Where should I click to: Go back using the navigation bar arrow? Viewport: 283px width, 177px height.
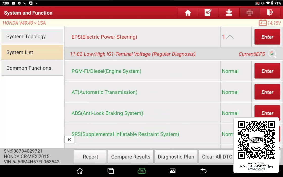point(203,171)
